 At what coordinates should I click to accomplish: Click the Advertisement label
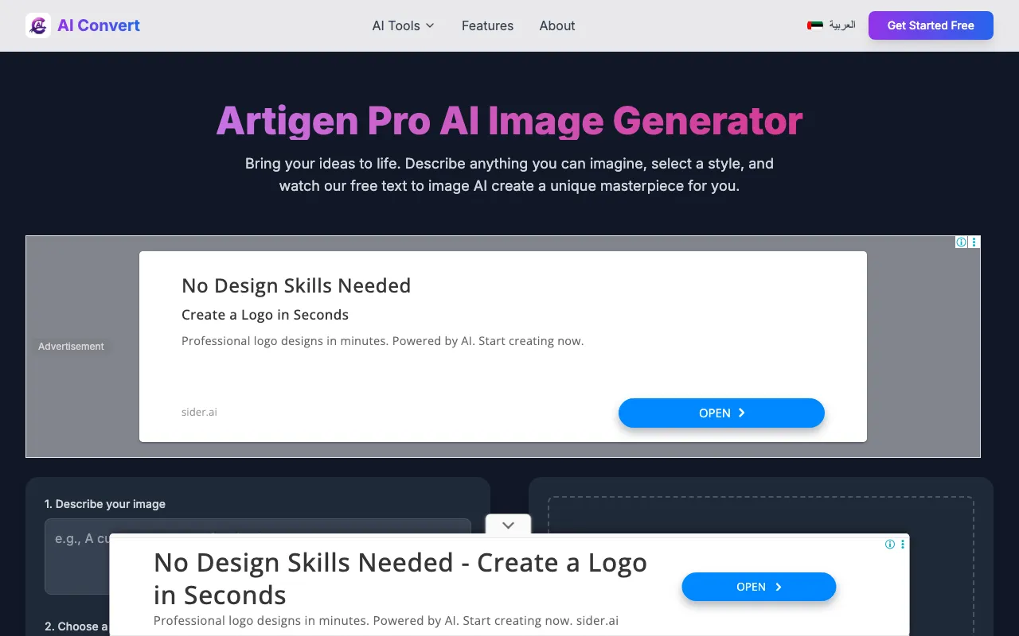71,347
